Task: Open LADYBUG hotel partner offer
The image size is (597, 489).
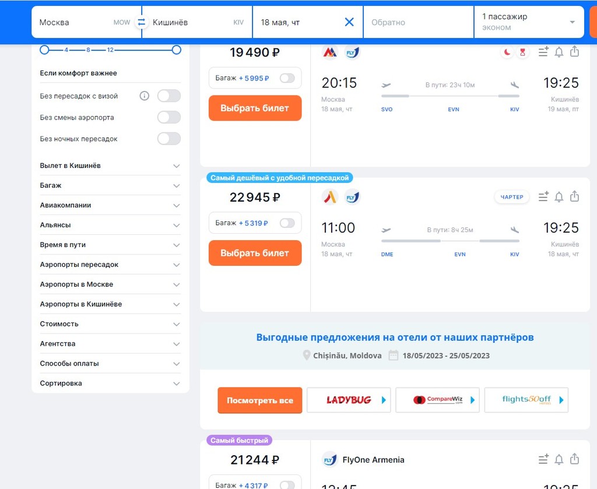Action: [349, 400]
